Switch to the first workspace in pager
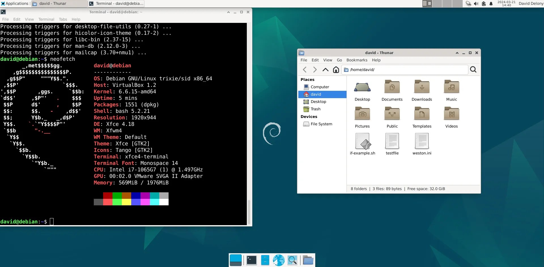The image size is (544, 267). pos(427,4)
